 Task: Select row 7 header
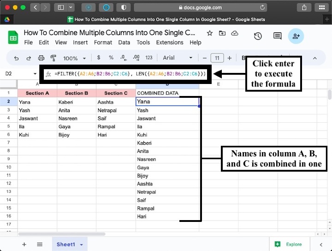click(x=8, y=143)
